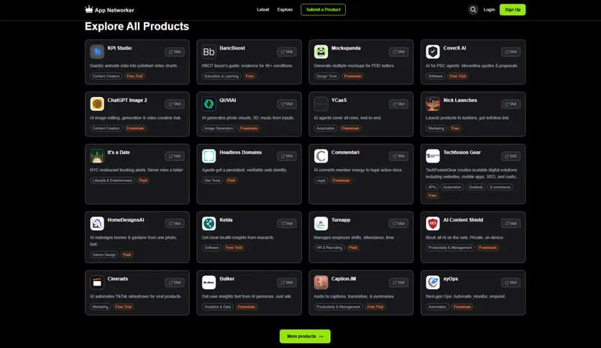Click the QUVIAI app icon
The width and height of the screenshot is (601, 348).
tap(209, 104)
